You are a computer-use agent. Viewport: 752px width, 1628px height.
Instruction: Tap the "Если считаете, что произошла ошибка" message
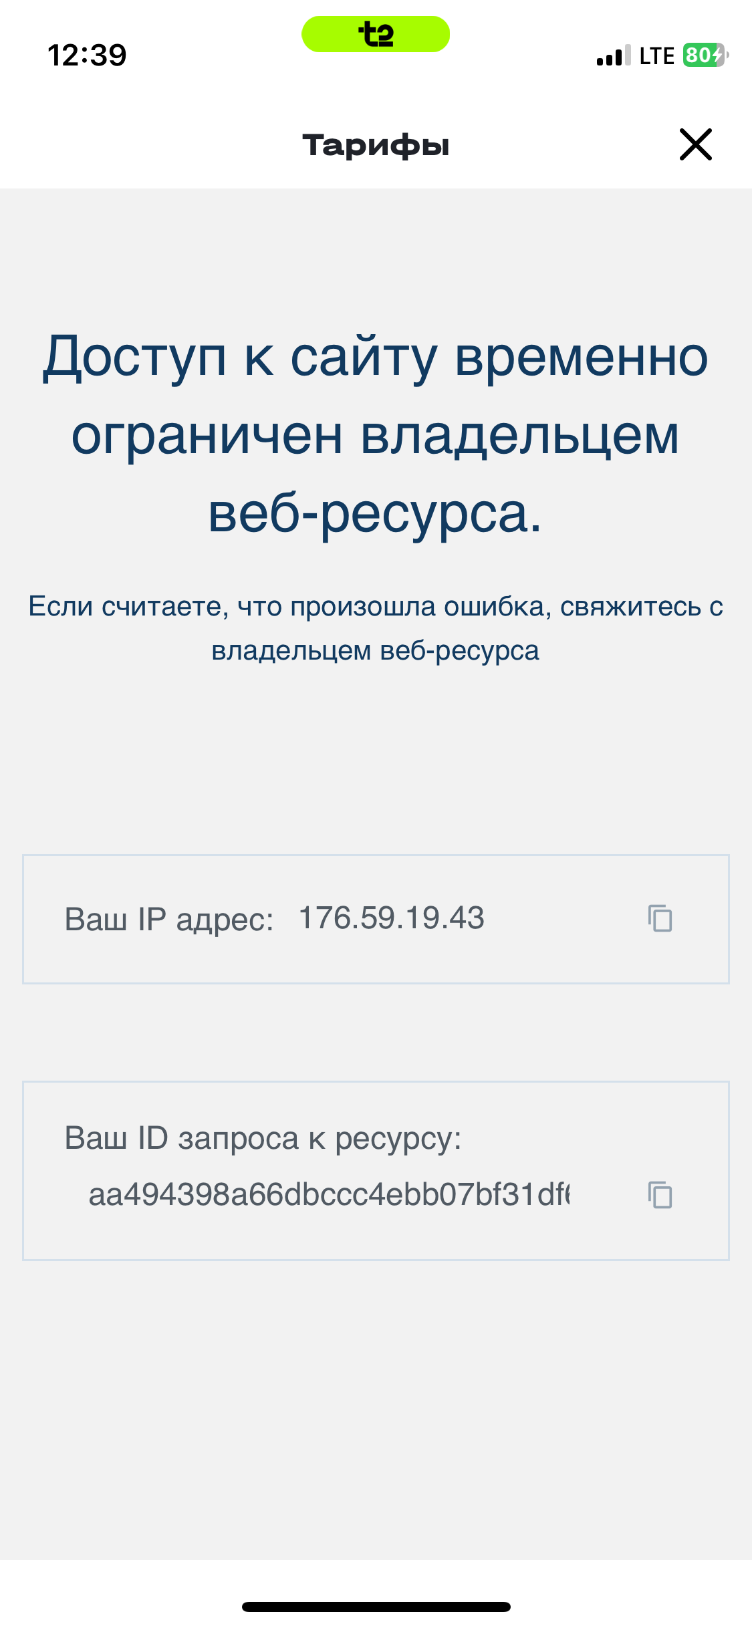point(376,607)
